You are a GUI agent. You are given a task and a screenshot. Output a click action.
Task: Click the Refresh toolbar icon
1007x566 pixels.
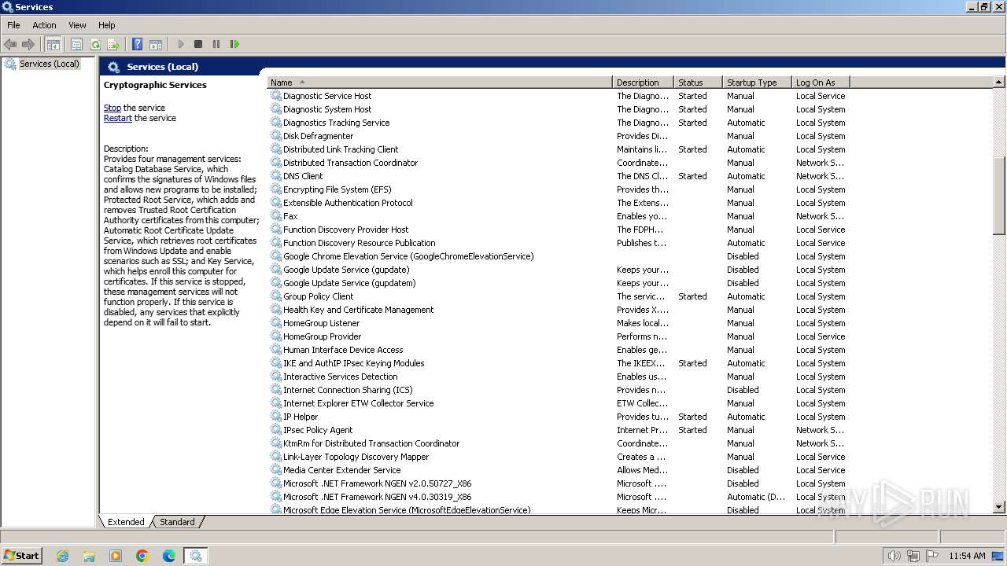pyautogui.click(x=95, y=45)
